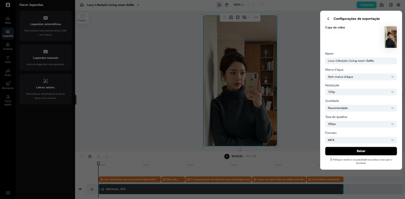Open the Marca d'água dropdown

coord(361,77)
